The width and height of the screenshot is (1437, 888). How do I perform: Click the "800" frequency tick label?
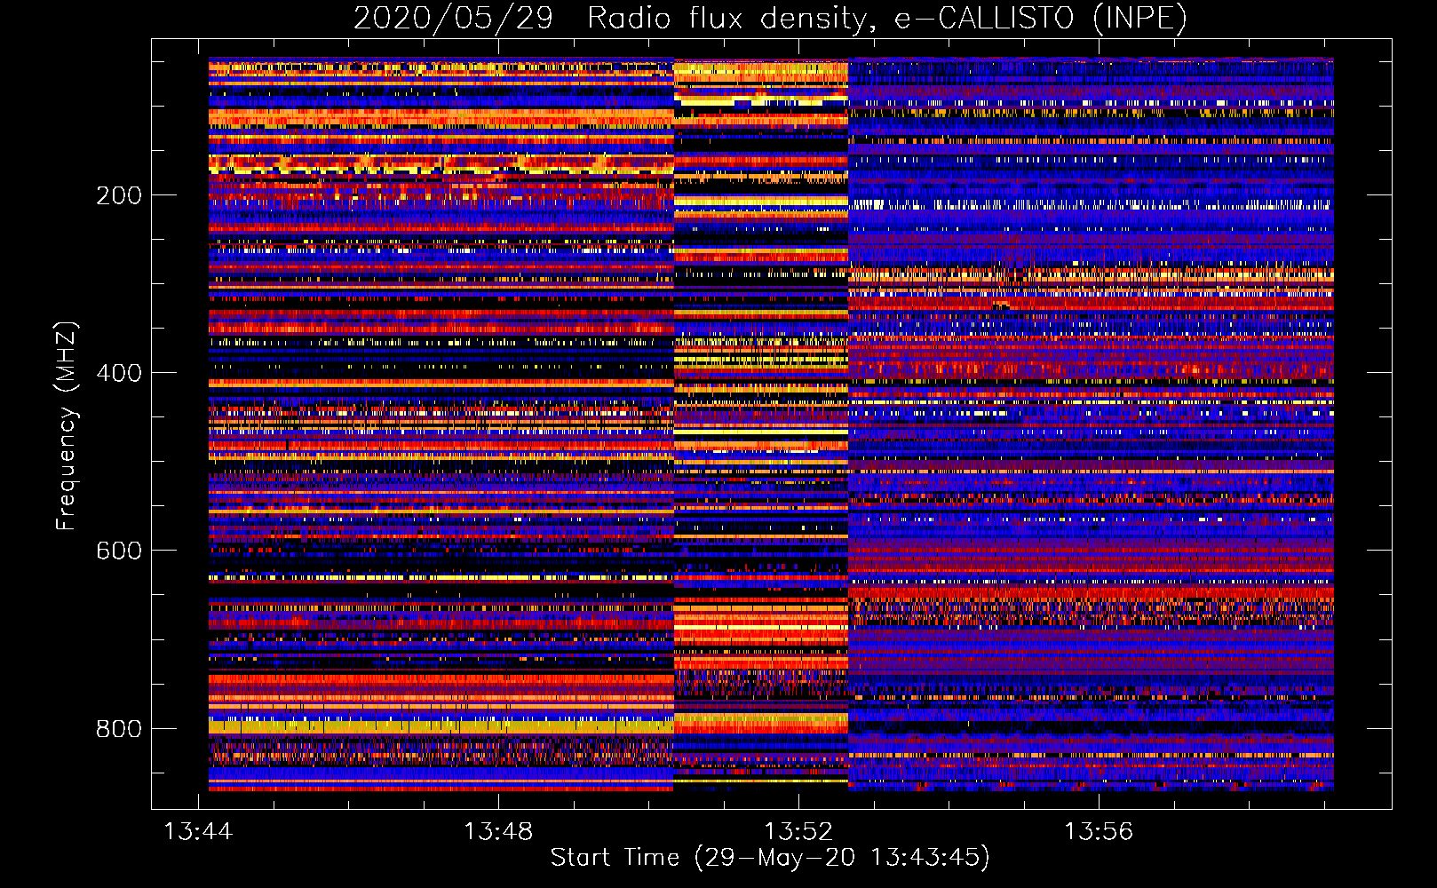[x=119, y=728]
